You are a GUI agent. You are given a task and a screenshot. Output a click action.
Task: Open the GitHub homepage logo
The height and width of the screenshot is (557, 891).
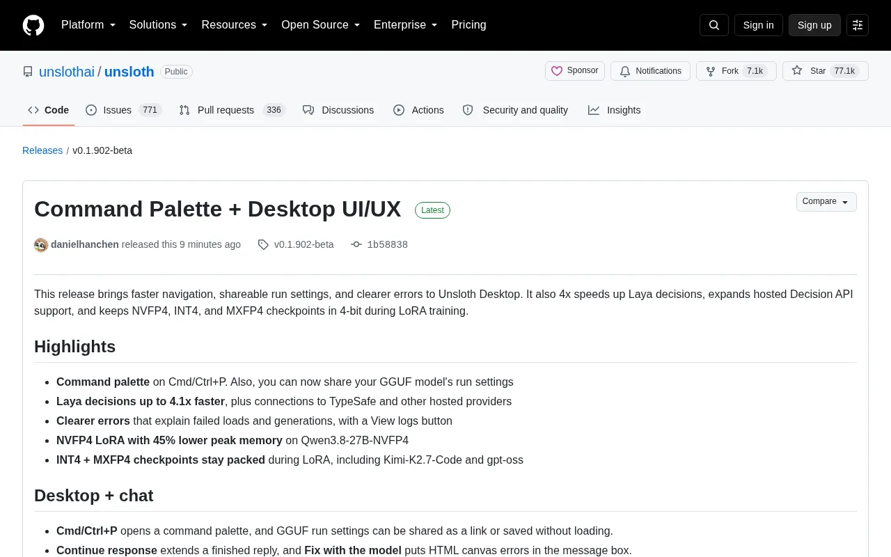[x=33, y=25]
